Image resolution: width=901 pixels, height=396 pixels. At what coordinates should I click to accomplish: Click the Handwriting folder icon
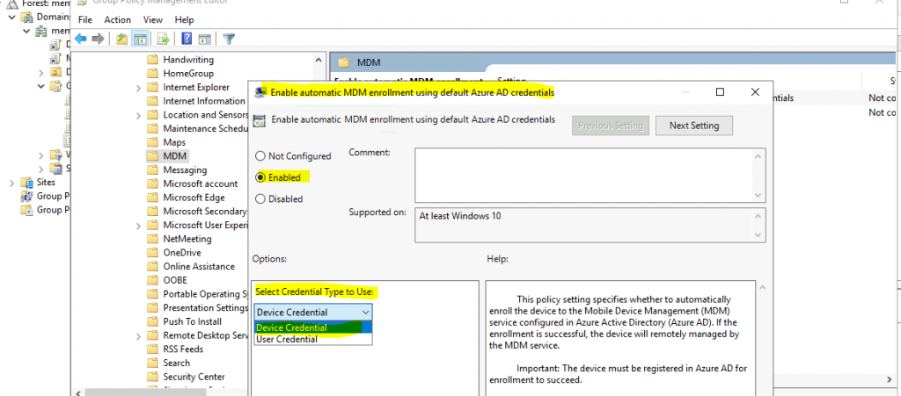click(152, 60)
